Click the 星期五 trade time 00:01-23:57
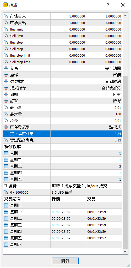Image resolution: width=131 pixels, height=268 pixels. (x=96, y=238)
